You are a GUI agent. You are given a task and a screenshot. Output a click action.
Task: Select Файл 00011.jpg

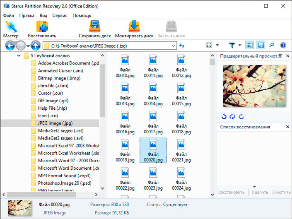point(153,66)
